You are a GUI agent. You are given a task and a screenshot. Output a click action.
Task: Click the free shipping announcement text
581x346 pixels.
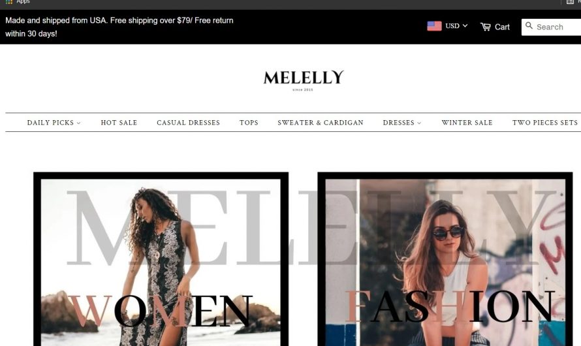119,27
